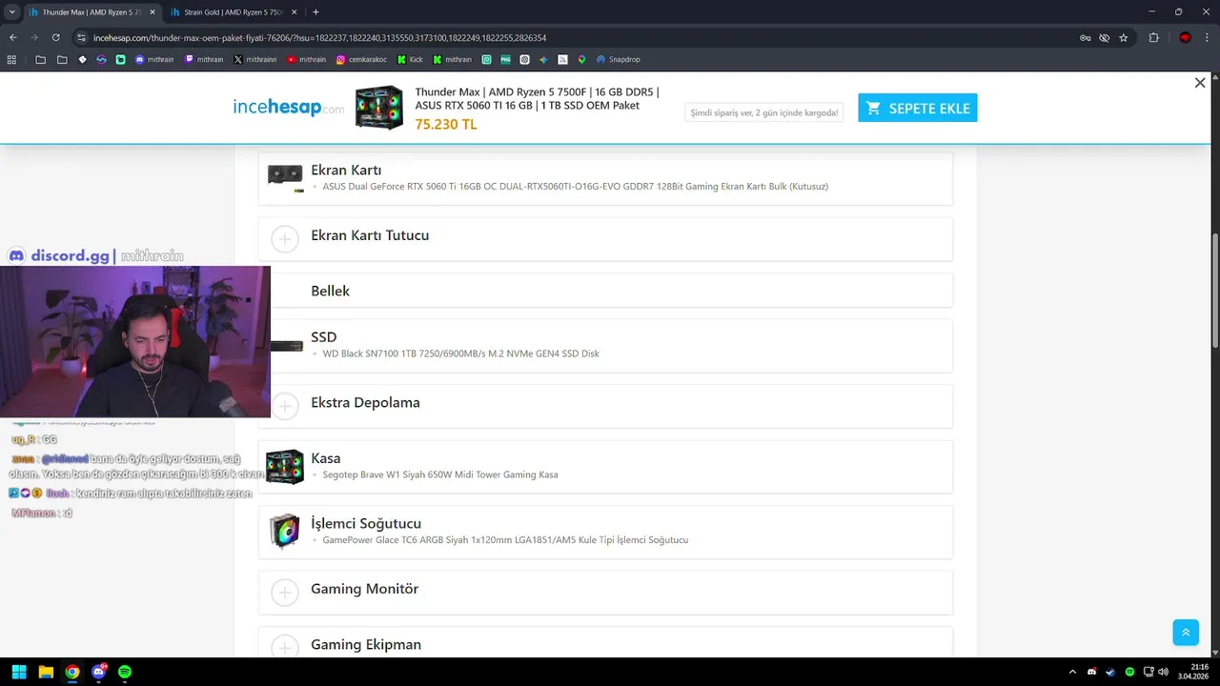The width and height of the screenshot is (1220, 686).
Task: Open the Chrome profile avatar
Action: [x=1185, y=38]
